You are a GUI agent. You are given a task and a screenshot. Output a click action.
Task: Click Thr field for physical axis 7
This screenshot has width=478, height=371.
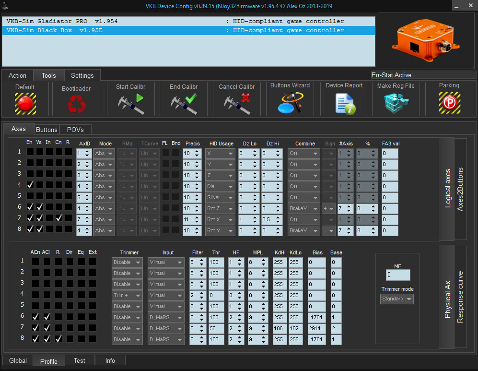216,328
